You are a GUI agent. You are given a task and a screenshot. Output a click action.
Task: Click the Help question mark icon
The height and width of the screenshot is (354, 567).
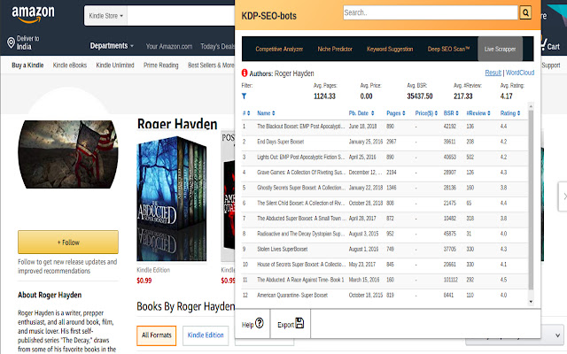click(260, 323)
